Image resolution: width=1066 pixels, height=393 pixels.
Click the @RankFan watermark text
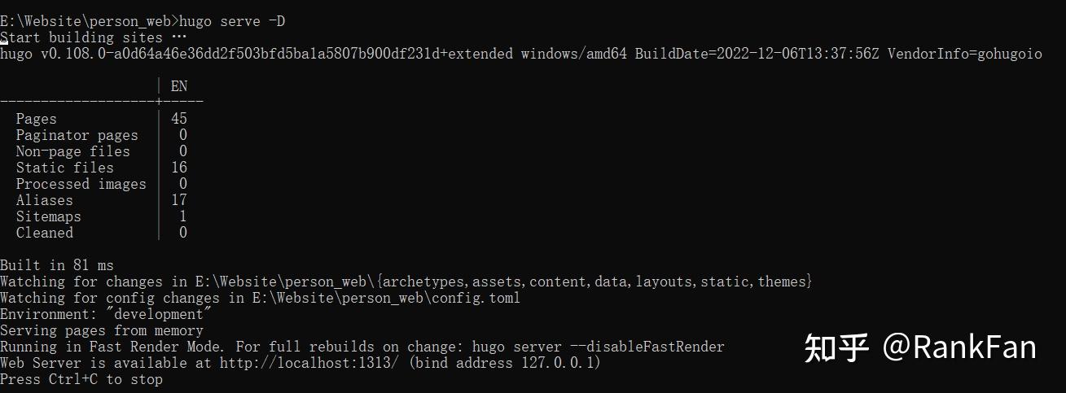(x=960, y=347)
